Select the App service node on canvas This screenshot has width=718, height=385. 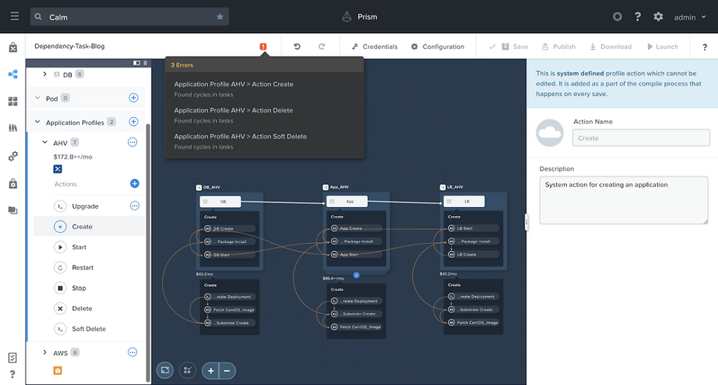(x=347, y=201)
